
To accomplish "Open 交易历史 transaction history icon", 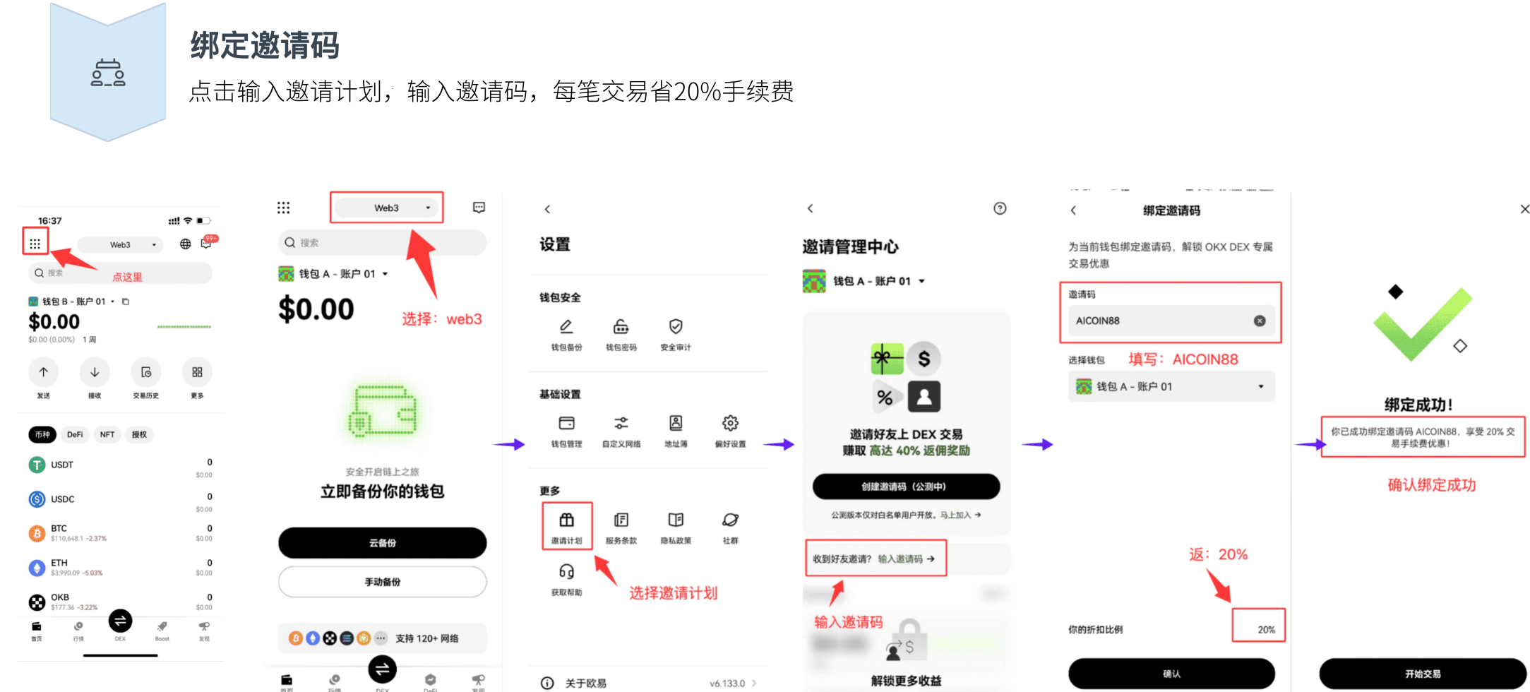I will coord(146,372).
